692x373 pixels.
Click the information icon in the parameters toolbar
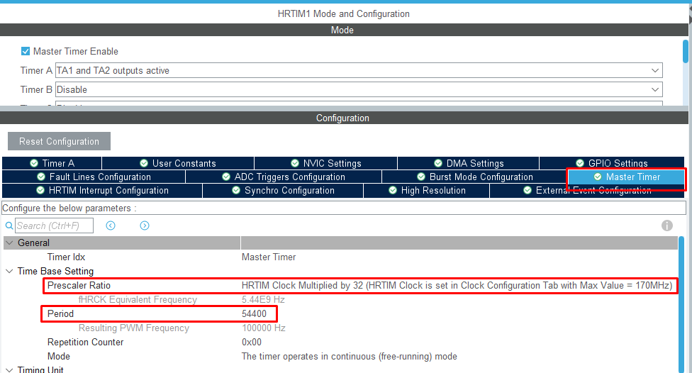667,226
